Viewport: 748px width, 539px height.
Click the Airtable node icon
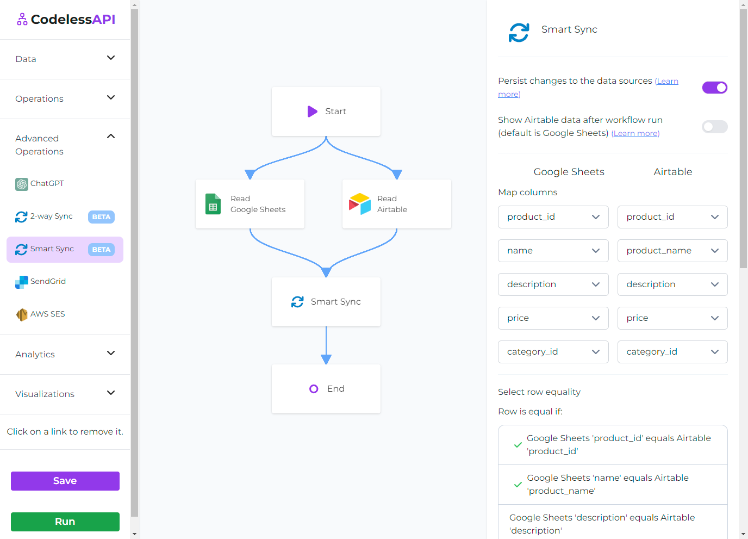pos(360,204)
